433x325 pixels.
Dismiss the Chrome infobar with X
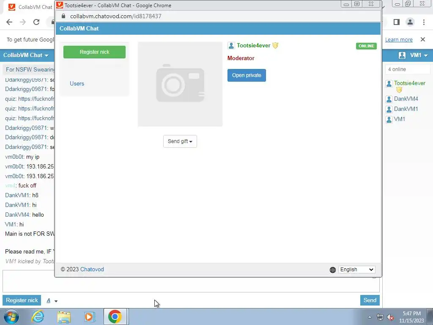(x=423, y=39)
